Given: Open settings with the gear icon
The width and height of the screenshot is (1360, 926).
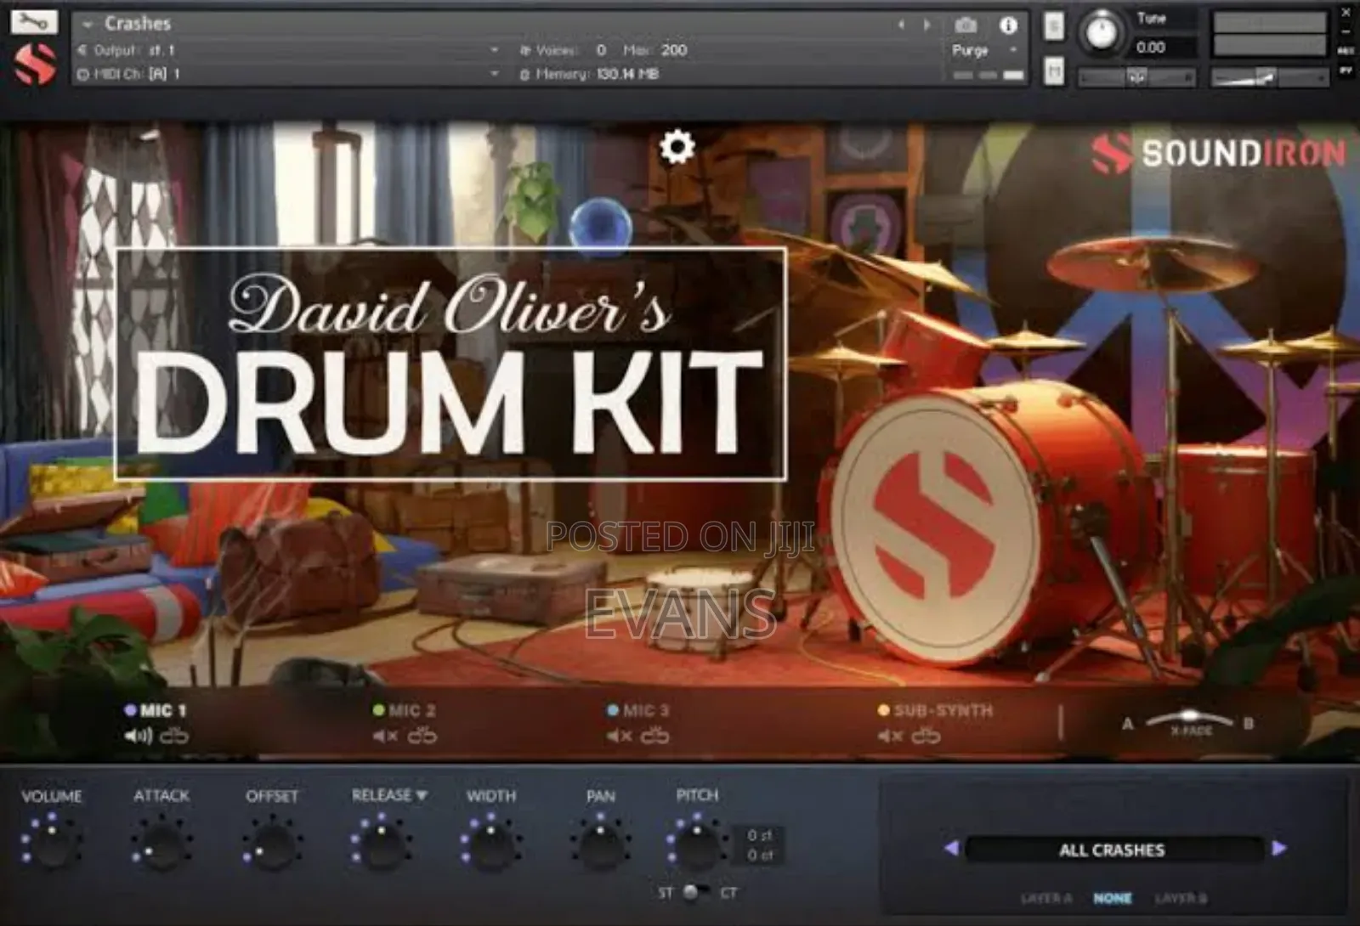Looking at the screenshot, I should pos(677,147).
